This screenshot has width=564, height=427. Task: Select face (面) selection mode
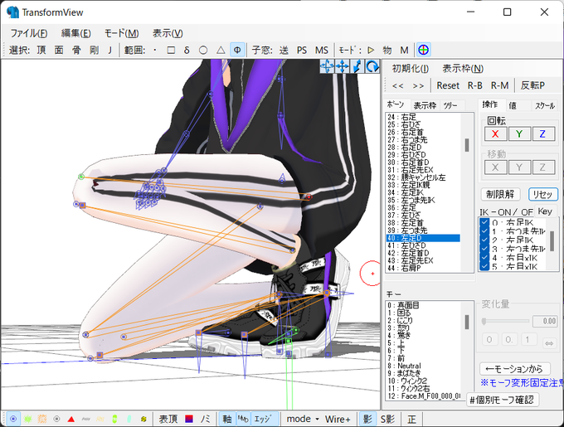tap(59, 50)
